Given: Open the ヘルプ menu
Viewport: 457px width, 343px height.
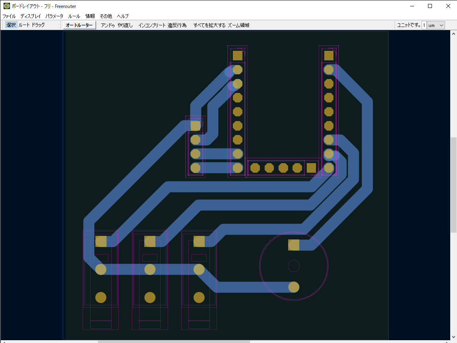Looking at the screenshot, I should 123,16.
